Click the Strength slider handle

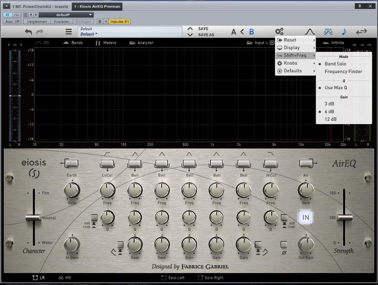(x=344, y=218)
